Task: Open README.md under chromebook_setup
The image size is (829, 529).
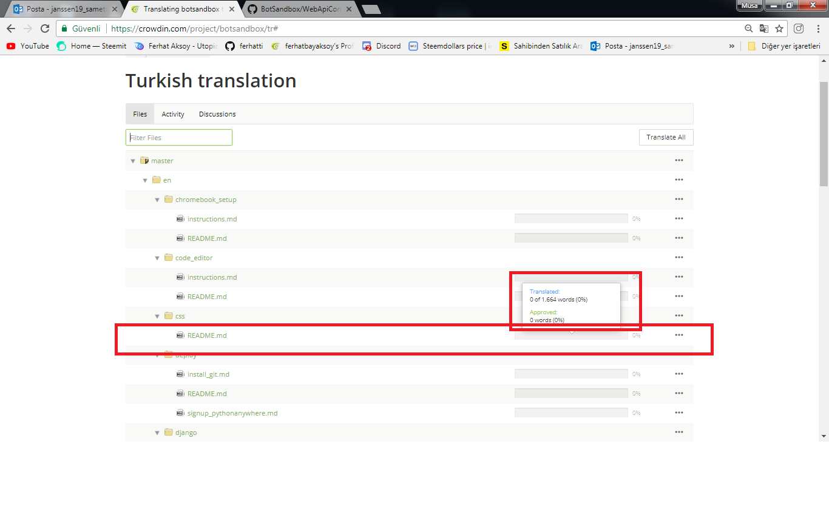Action: pyautogui.click(x=207, y=238)
